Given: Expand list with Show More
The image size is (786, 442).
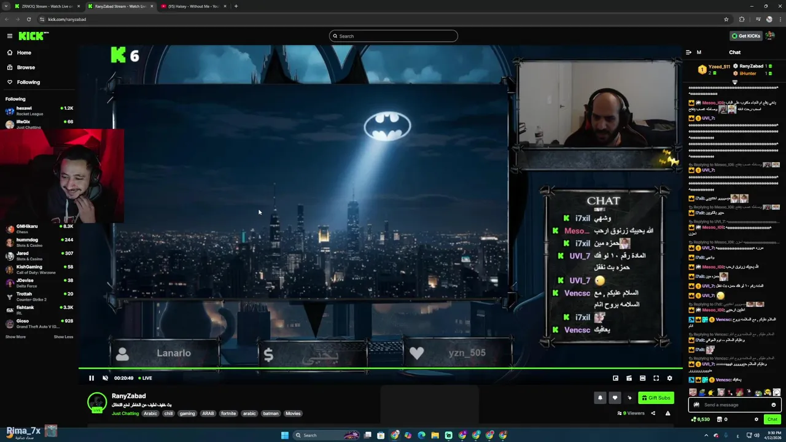Looking at the screenshot, I should (15, 337).
